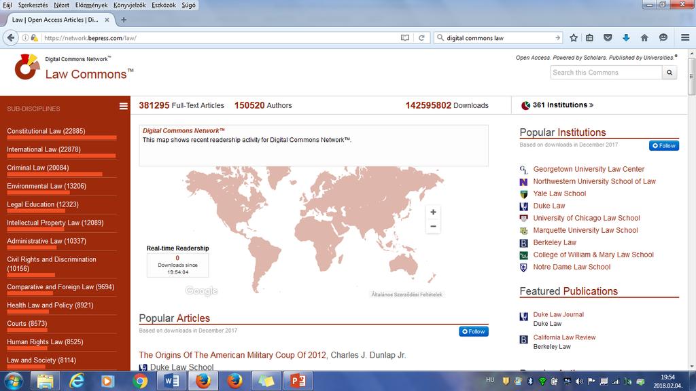The width and height of the screenshot is (696, 391).
Task: Open Health Law and Policy sub-discipline
Action: [50, 305]
